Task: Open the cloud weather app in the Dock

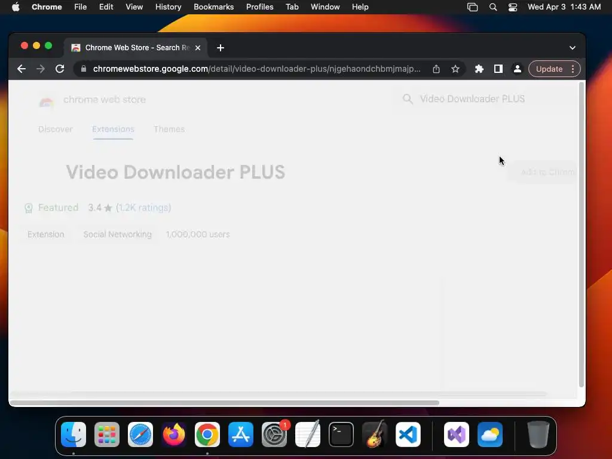Action: pos(490,434)
